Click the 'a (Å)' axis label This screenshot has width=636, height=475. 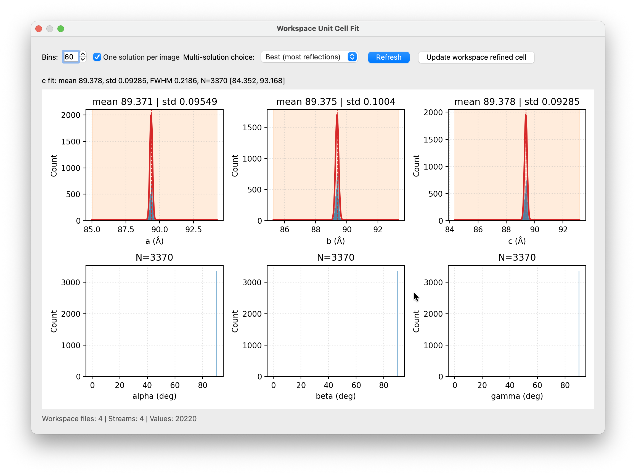point(154,241)
